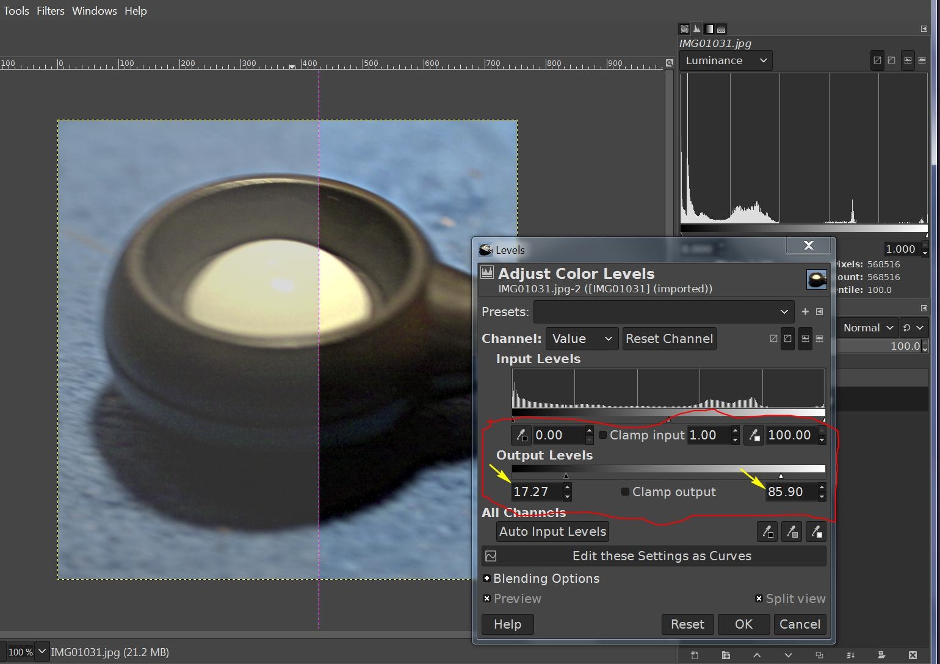Save current settings as a named preset
The height and width of the screenshot is (664, 940).
805,312
